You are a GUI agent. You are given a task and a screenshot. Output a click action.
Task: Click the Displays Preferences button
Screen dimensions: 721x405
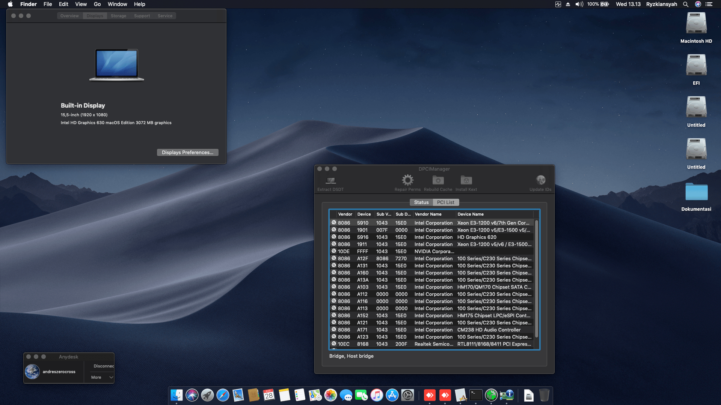(x=187, y=152)
